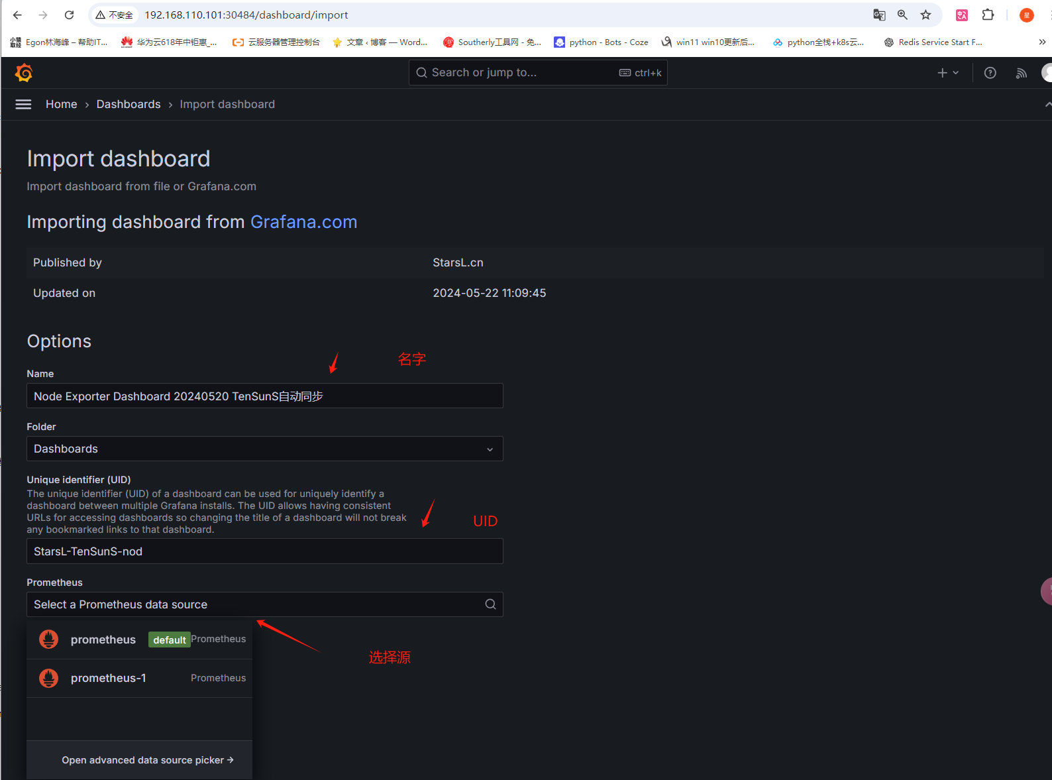Screen dimensions: 1052x780
Task: Open the browser extensions puzzle icon
Action: point(988,15)
